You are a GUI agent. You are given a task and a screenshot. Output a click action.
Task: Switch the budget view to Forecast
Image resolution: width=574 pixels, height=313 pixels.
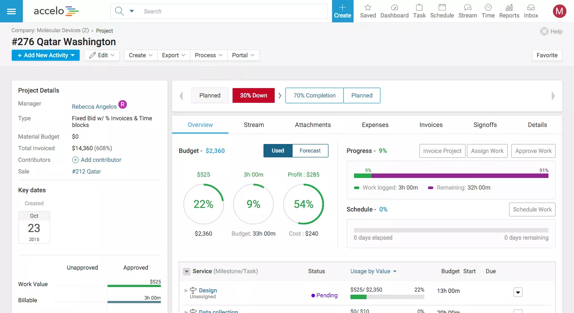click(310, 151)
